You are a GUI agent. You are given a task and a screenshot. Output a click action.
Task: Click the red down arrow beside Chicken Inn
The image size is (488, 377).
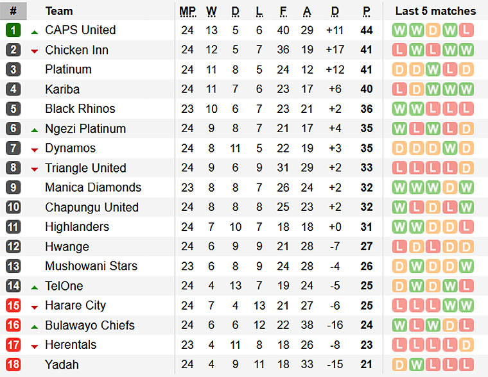point(35,51)
